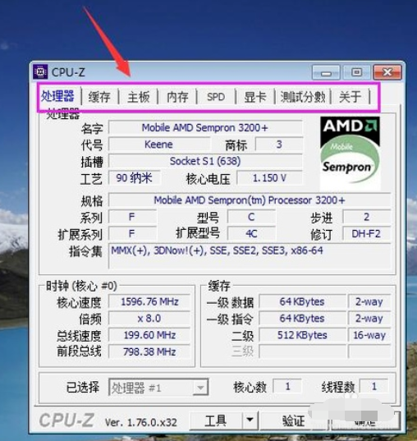Open the 測試分數 tab
This screenshot has height=441, width=417.
303,97
